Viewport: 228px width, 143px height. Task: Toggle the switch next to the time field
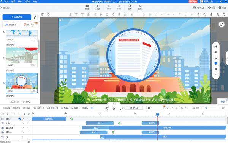tap(148, 108)
